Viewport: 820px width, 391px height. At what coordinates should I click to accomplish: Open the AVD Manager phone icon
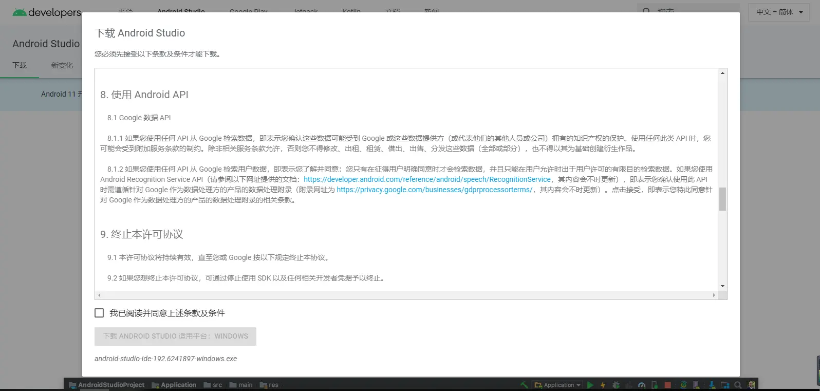point(696,385)
